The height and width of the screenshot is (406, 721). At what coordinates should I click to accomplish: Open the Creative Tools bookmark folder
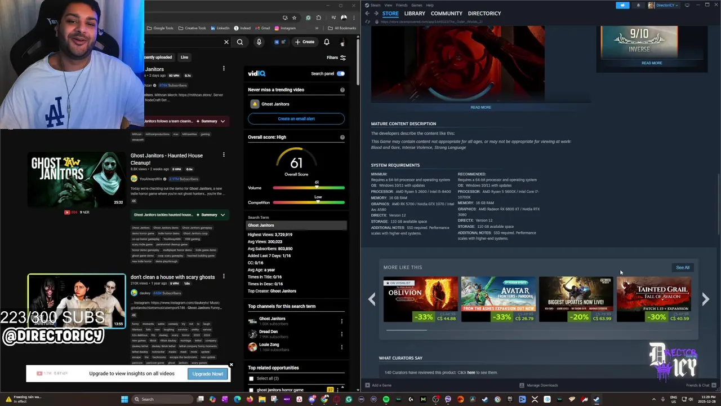point(193,28)
